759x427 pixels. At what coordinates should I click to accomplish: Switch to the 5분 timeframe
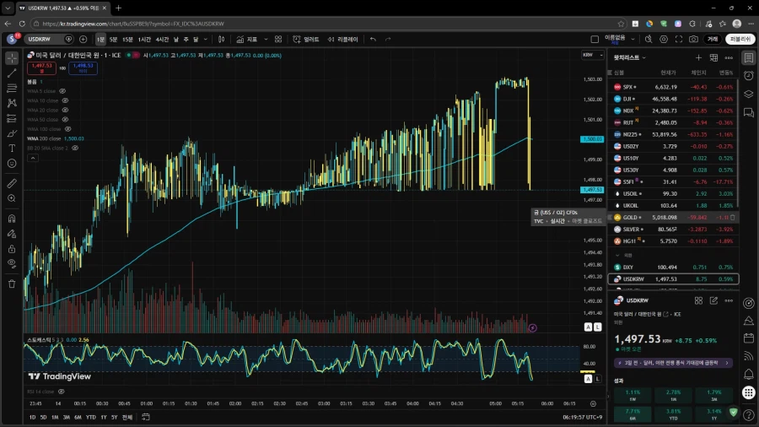point(114,39)
